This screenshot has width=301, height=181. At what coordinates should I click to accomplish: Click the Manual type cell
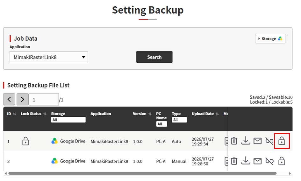179,162
